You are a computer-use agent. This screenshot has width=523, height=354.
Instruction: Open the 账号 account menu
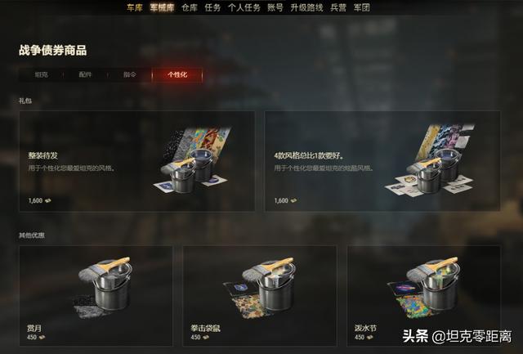275,7
